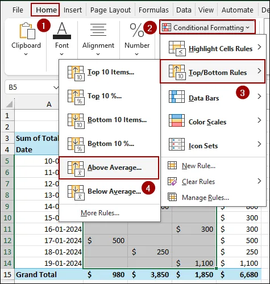This screenshot has width=270, height=284.
Task: Switch to the Data tab
Action: coord(184,10)
